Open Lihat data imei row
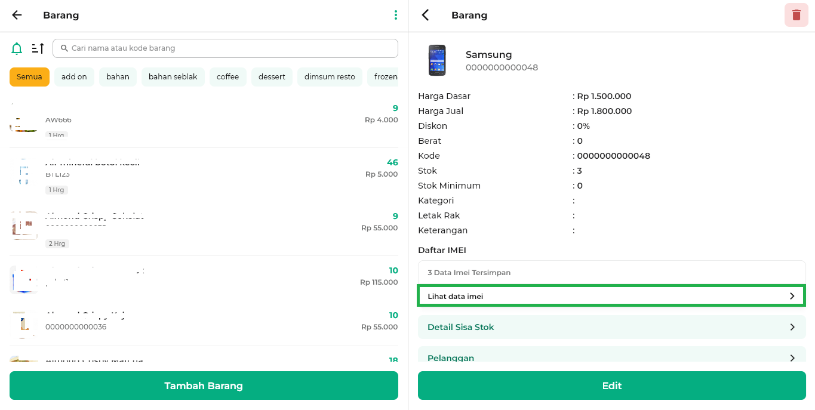This screenshot has height=410, width=815. point(611,296)
